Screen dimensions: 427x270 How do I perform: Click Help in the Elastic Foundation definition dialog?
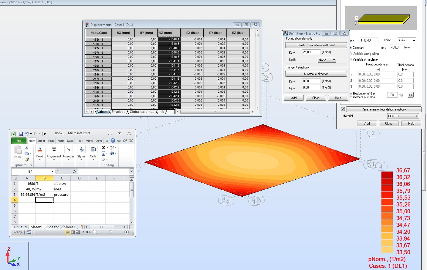[338, 98]
